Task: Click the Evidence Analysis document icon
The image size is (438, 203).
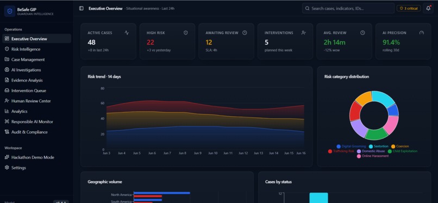Action: coord(7,80)
